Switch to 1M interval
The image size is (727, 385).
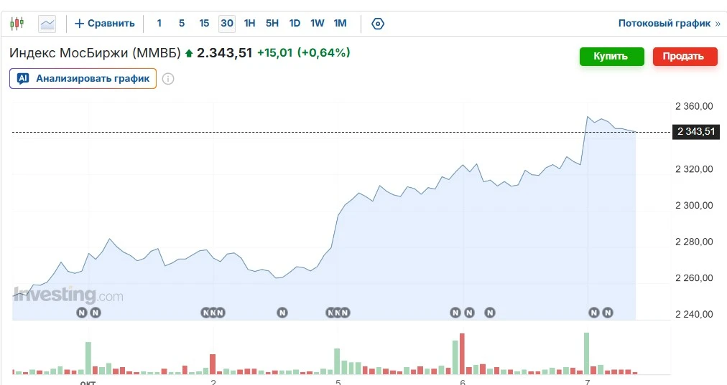(340, 23)
